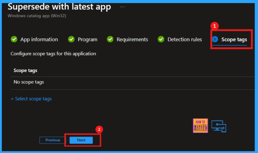The width and height of the screenshot is (258, 153).
Task: Click the Next button
Action: click(x=81, y=140)
